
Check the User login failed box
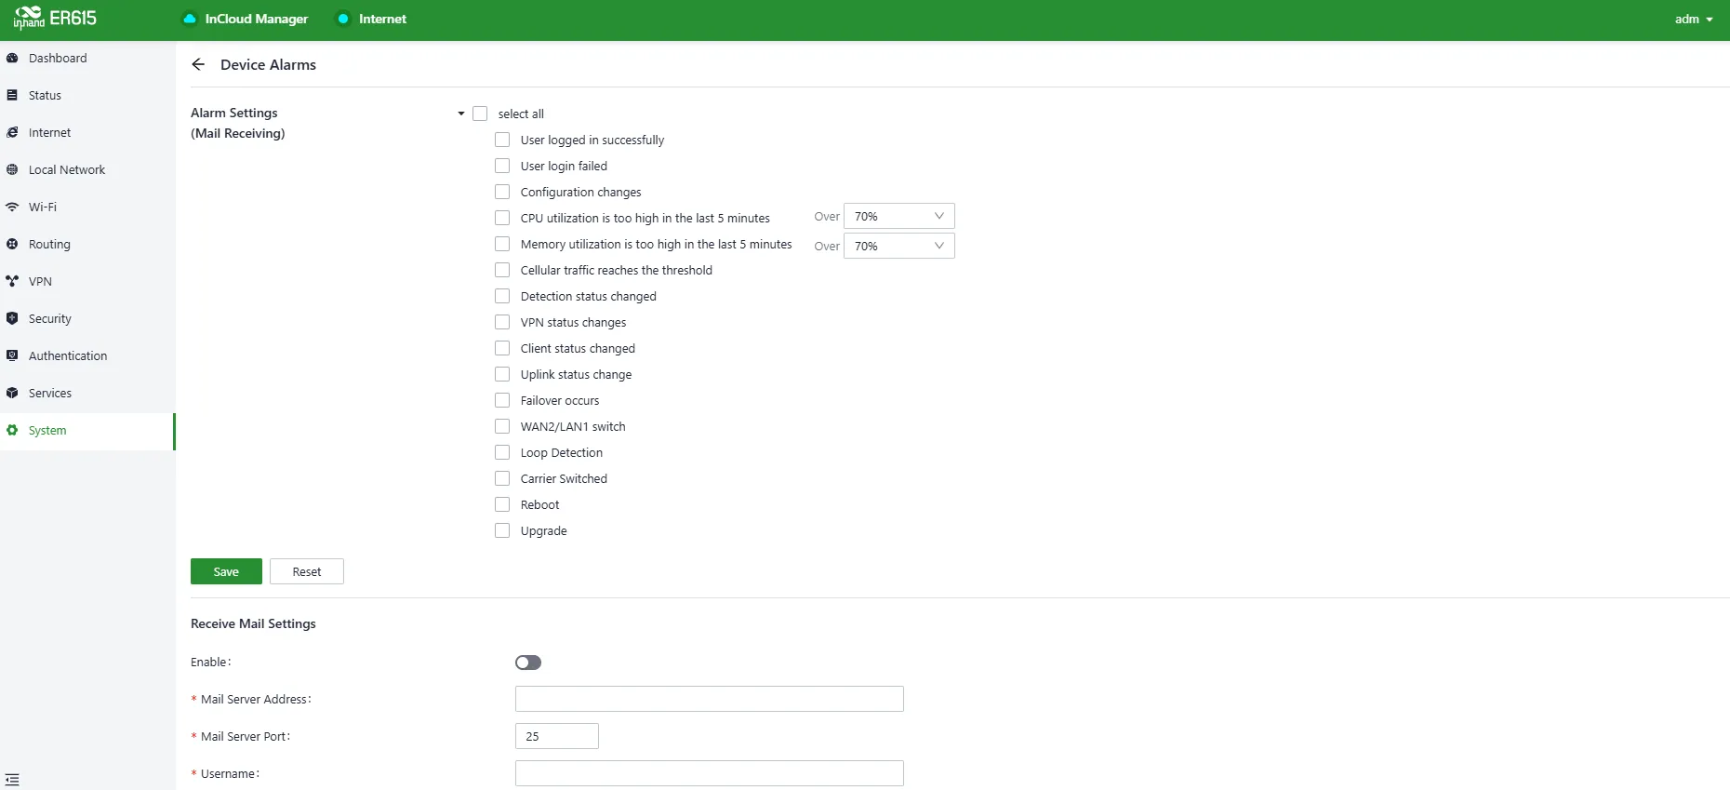pyautogui.click(x=502, y=166)
